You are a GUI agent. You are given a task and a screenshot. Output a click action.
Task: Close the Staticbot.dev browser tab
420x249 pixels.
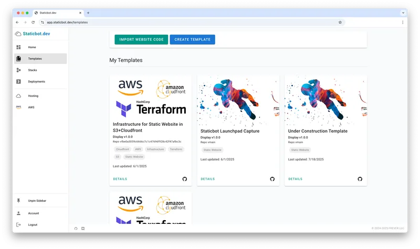pos(80,13)
